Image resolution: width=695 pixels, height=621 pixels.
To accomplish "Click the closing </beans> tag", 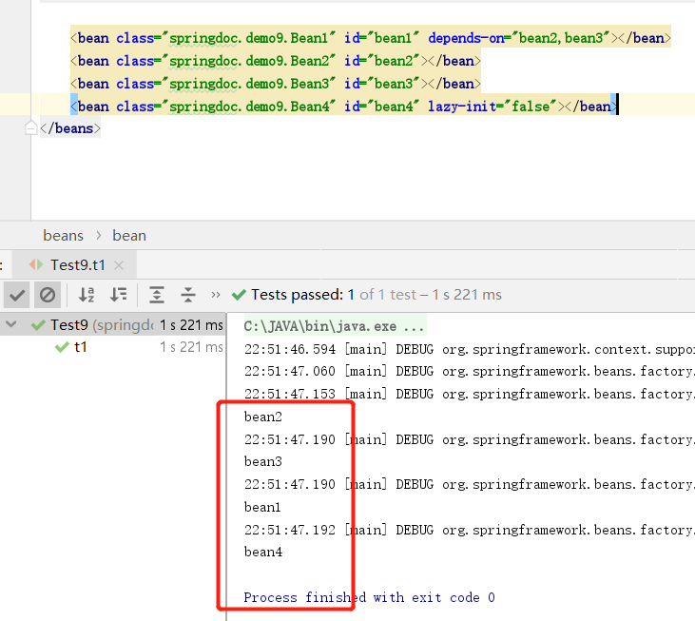I will click(x=70, y=128).
